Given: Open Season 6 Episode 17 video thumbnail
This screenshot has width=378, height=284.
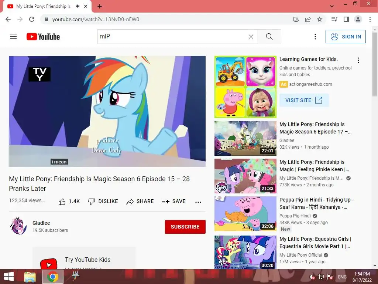Looking at the screenshot, I should coord(245,138).
